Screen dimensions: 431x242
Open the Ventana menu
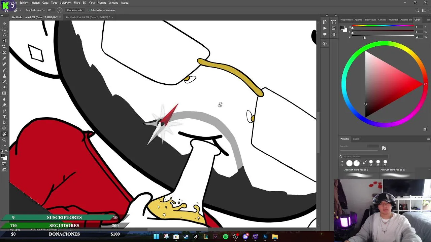[x=113, y=3]
